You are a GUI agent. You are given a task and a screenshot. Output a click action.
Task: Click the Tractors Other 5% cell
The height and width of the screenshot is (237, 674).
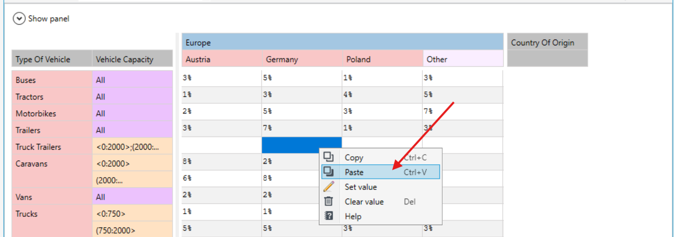pyautogui.click(x=463, y=95)
